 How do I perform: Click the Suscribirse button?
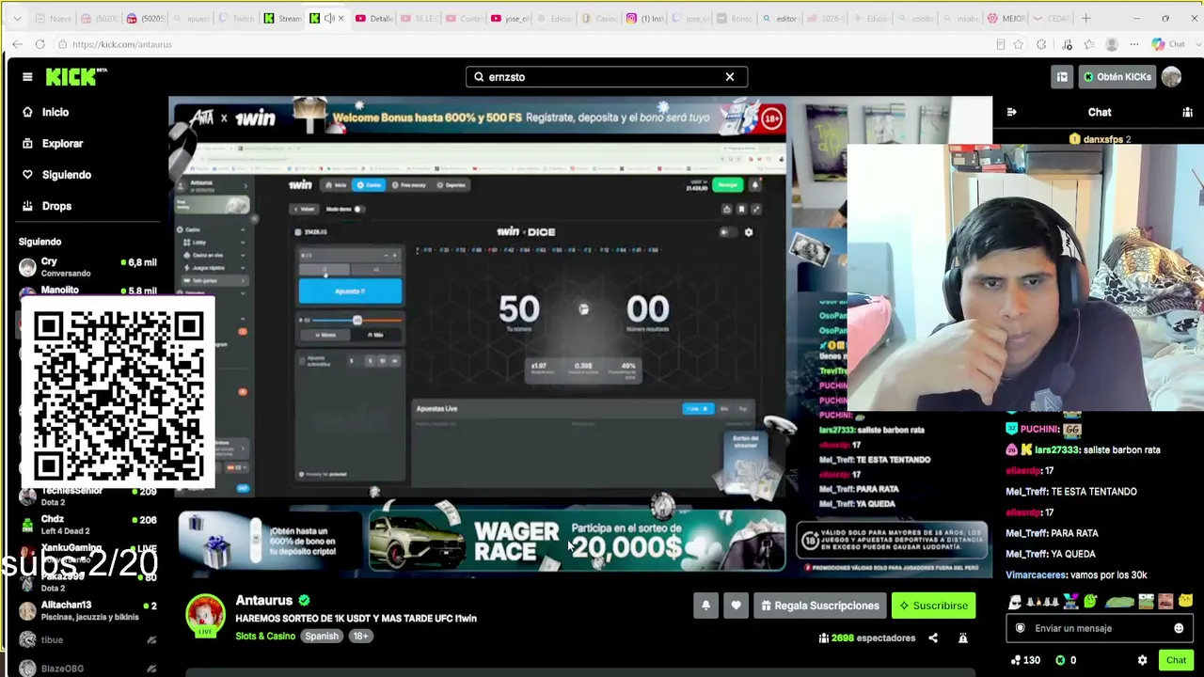(x=933, y=606)
